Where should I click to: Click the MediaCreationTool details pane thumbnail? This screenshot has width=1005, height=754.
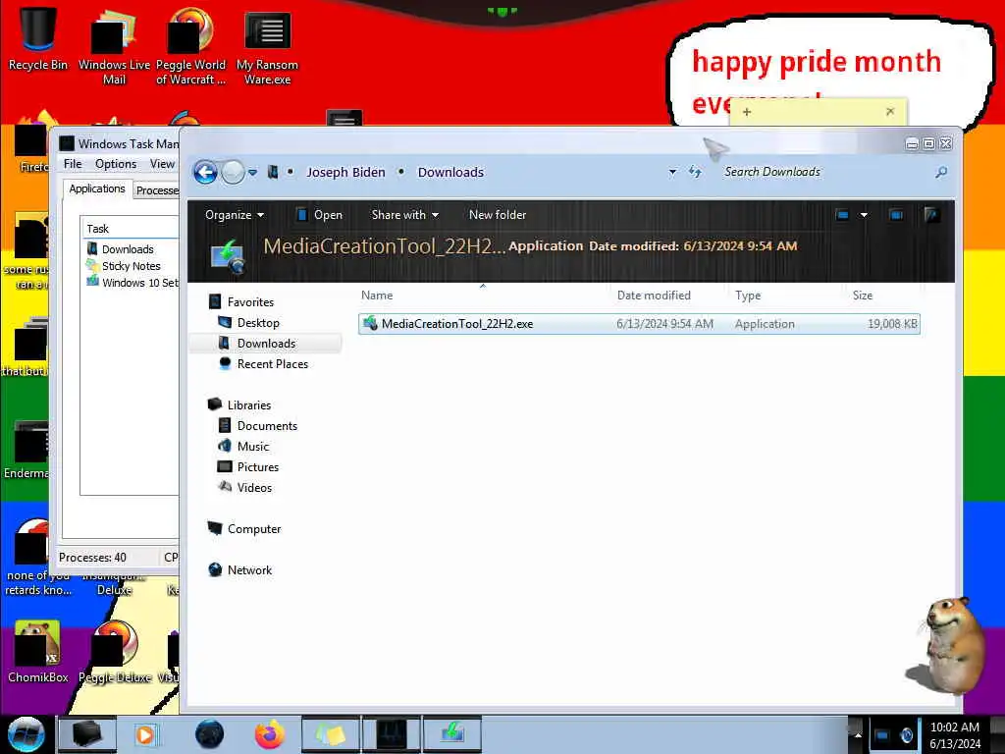click(x=228, y=256)
